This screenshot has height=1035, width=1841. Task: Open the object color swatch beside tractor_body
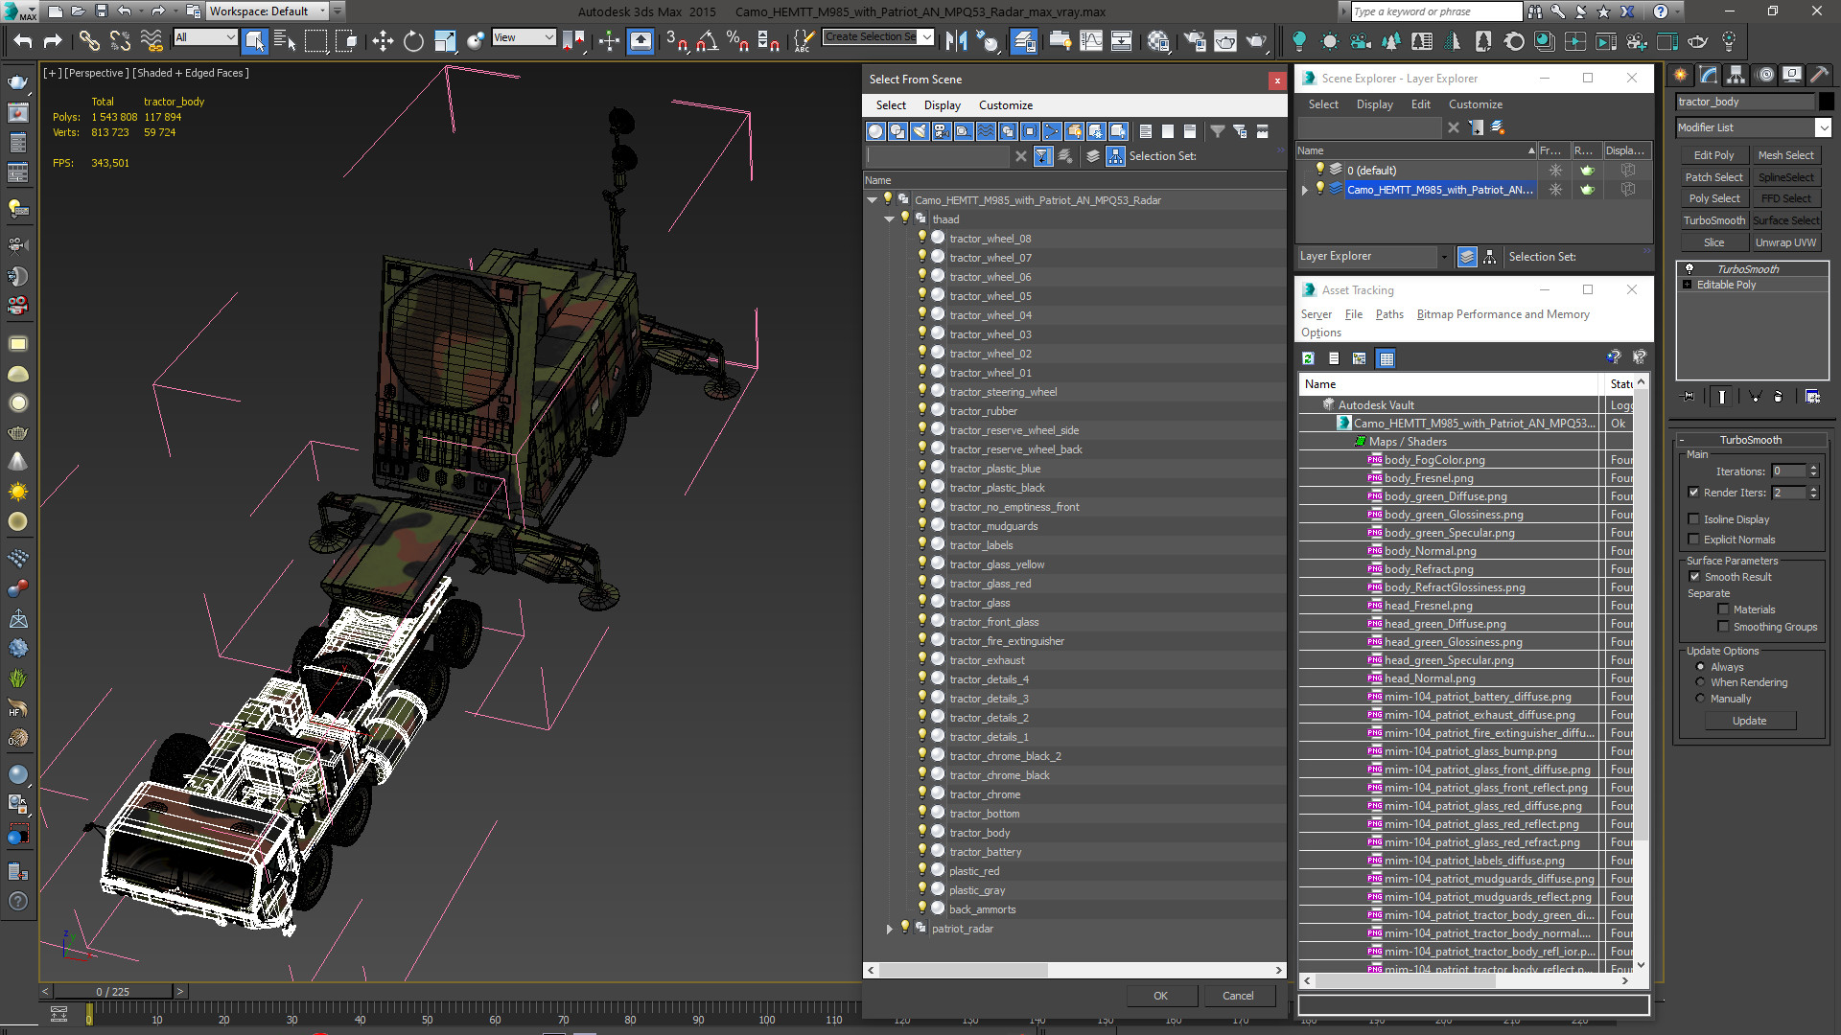point(1826,102)
